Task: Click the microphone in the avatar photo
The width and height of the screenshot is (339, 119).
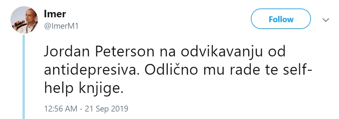Action: tap(20, 23)
